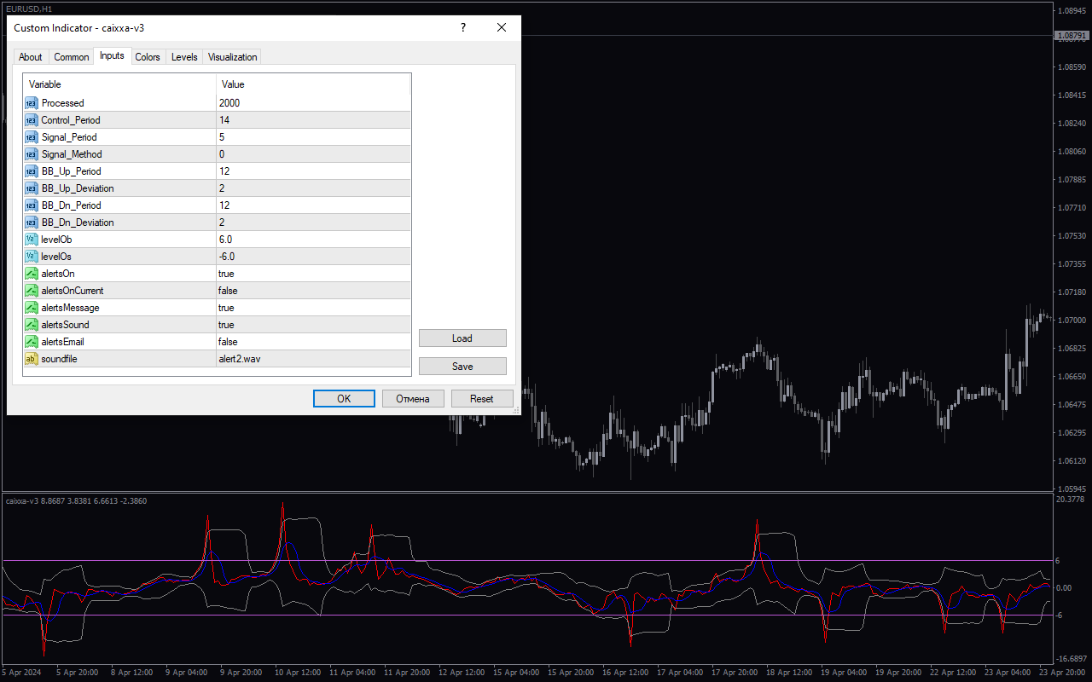
Task: Click the BB_Up_Period integer icon
Action: pyautogui.click(x=32, y=171)
